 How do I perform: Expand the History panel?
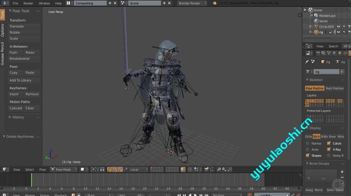[x=10, y=117]
